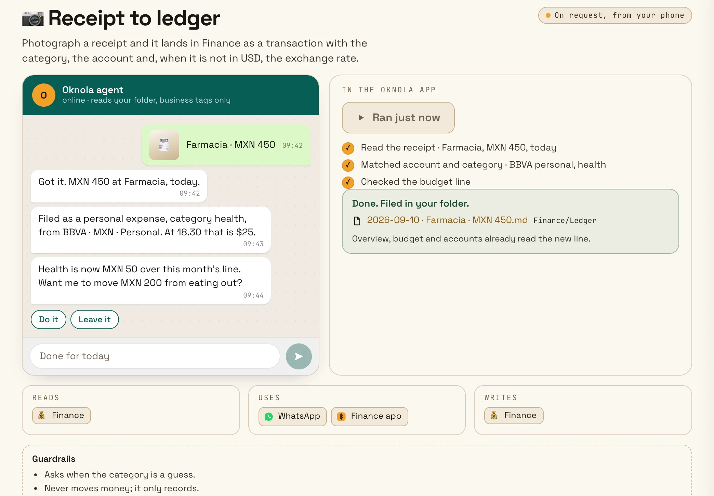
Task: Choose the Do it quick reply
Action: coord(49,319)
